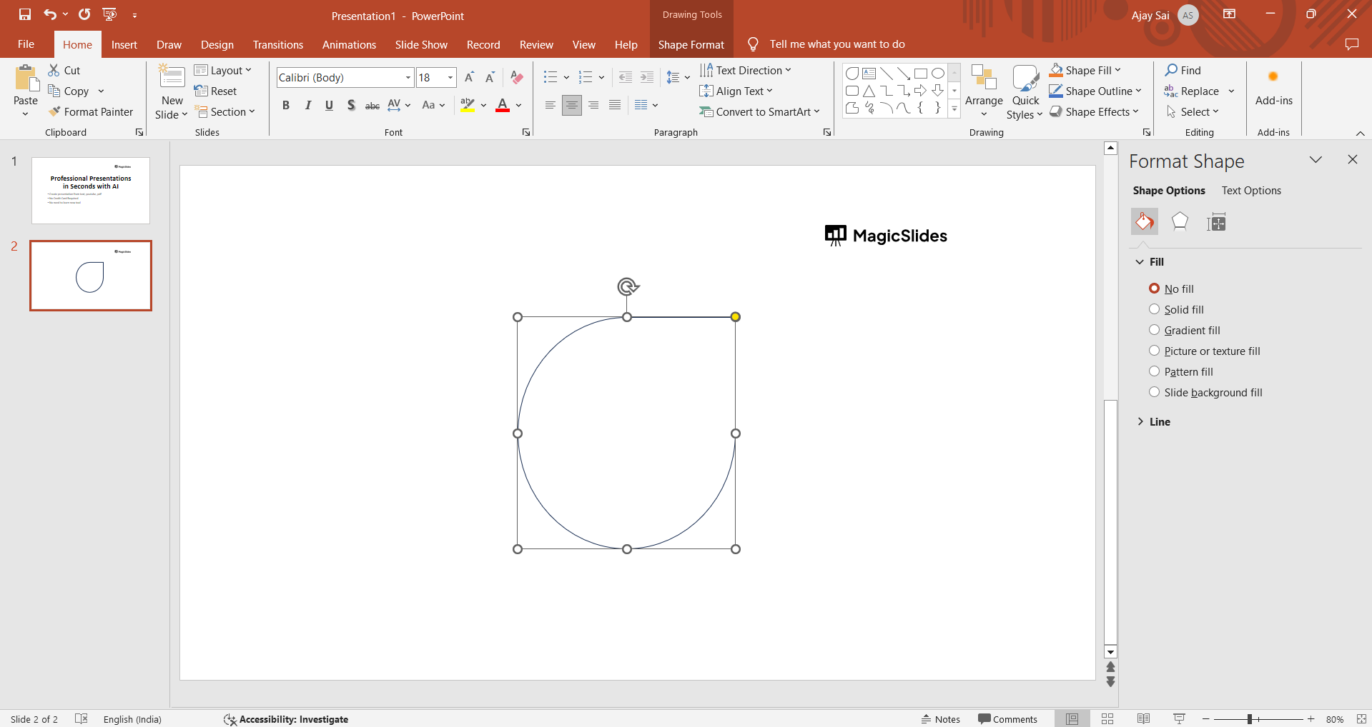Click the Save icon in title bar
Viewport: 1372px width, 727px height.
[x=25, y=14]
